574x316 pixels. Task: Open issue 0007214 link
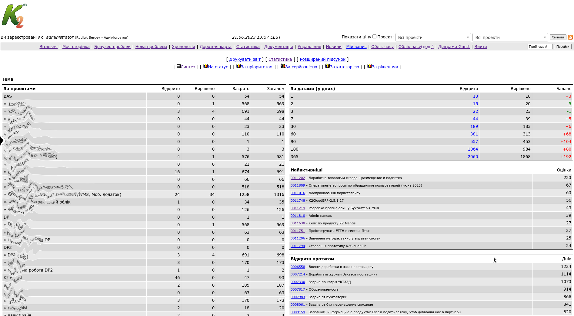298,274
